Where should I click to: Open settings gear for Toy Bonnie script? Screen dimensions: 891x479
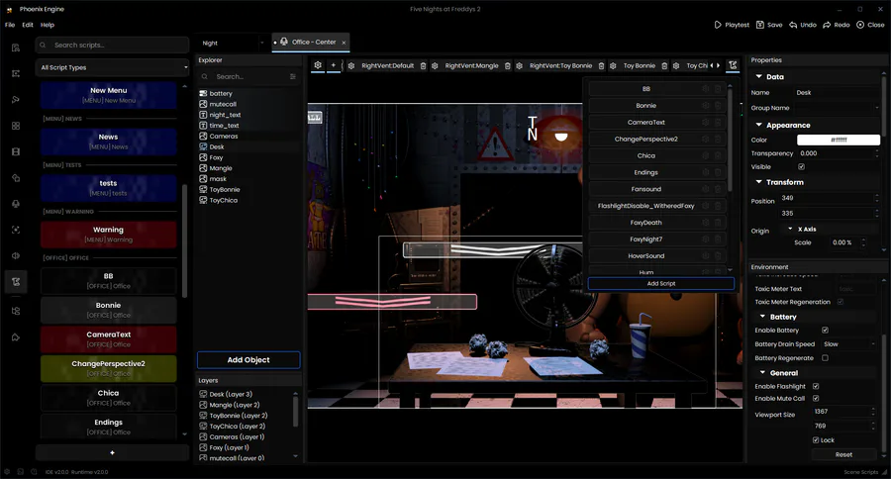click(x=613, y=66)
